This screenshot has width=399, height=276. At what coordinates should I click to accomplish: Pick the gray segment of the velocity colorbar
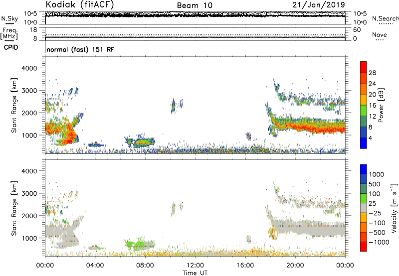(364, 208)
